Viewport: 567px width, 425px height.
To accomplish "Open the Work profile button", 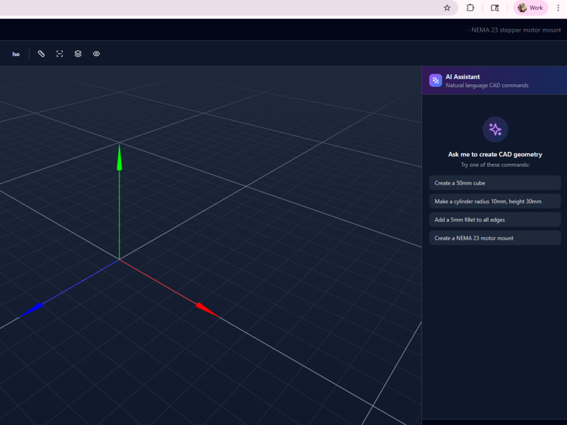I will click(531, 8).
